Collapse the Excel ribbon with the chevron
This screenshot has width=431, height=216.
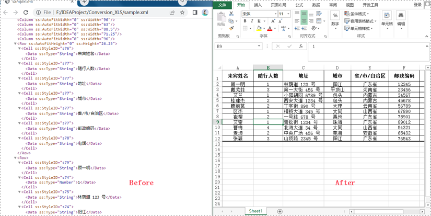coord(427,36)
